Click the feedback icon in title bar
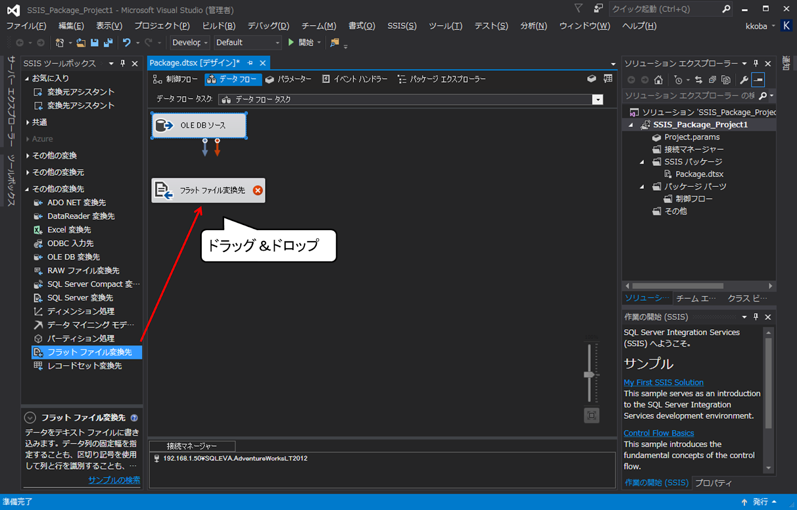Image resolution: width=797 pixels, height=510 pixels. coord(598,8)
